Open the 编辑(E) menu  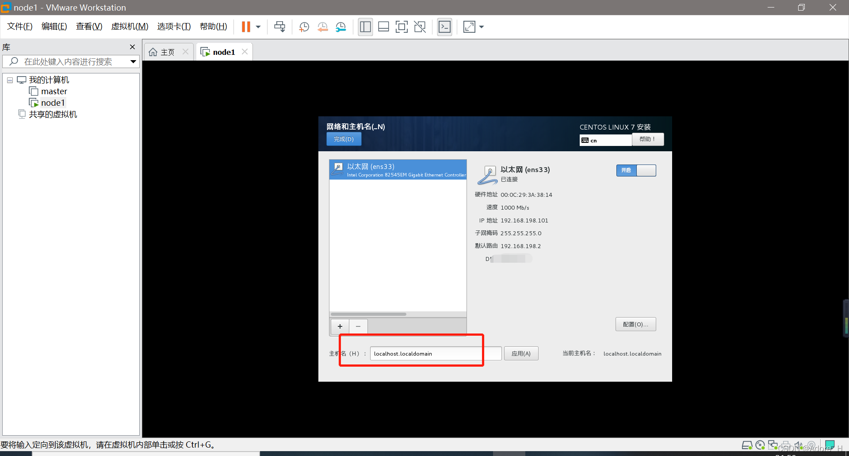pos(54,27)
